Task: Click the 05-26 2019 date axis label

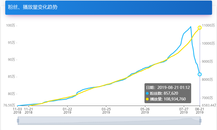Action: point(145,110)
